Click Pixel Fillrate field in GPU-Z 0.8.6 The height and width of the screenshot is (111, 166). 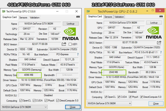click(28, 64)
